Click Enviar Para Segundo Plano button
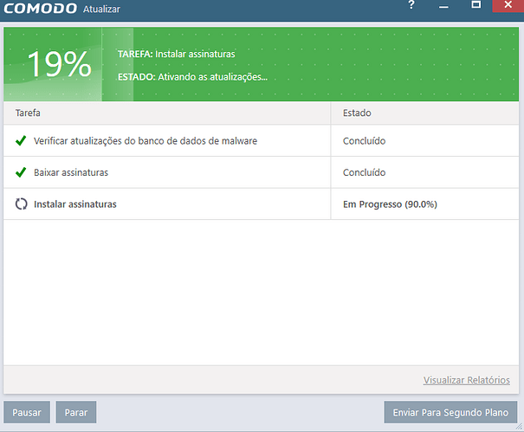 pyautogui.click(x=450, y=412)
